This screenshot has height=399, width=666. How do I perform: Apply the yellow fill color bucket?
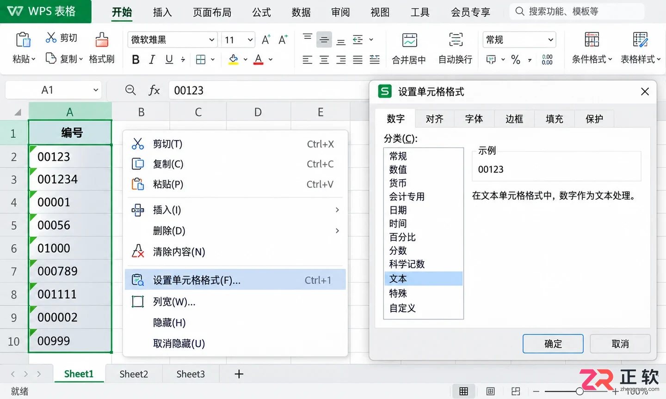pos(234,59)
